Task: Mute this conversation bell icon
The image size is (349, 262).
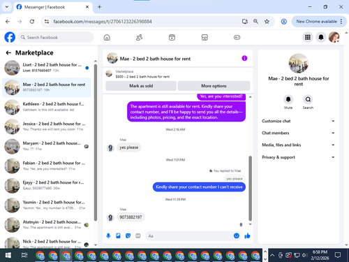Action: (x=288, y=99)
